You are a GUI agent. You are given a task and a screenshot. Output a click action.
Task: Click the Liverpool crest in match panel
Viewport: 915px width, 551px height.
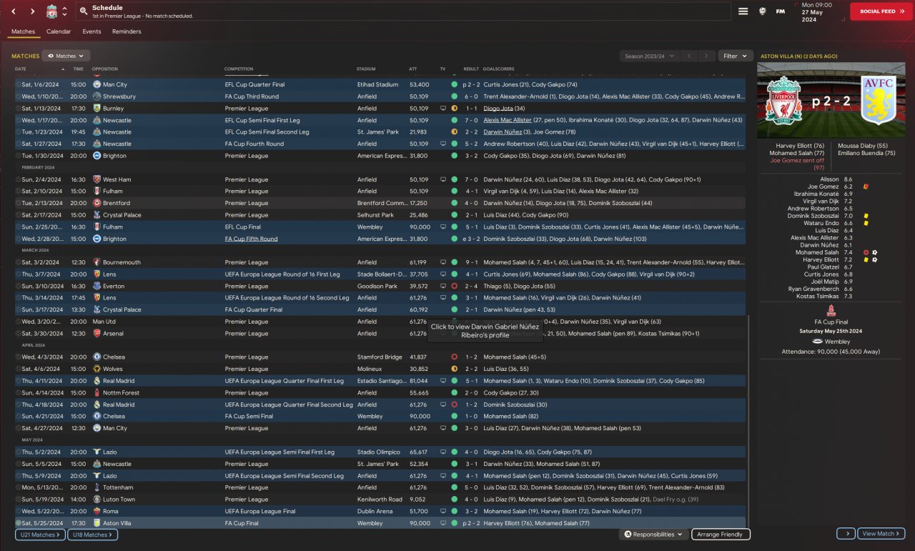coord(783,101)
